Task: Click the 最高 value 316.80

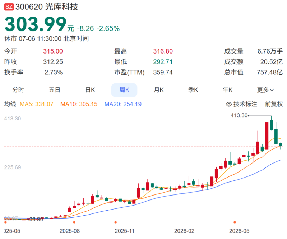Action: (x=163, y=51)
